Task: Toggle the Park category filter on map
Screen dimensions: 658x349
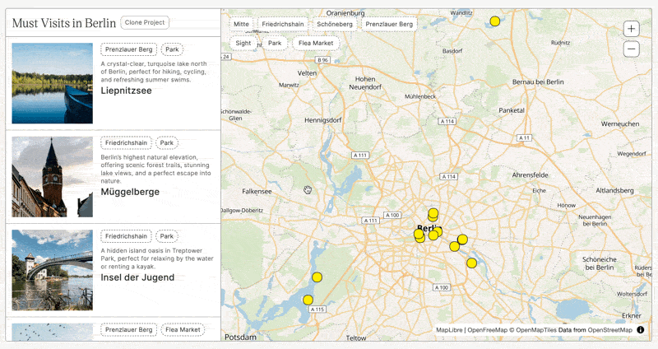Action: pos(275,44)
